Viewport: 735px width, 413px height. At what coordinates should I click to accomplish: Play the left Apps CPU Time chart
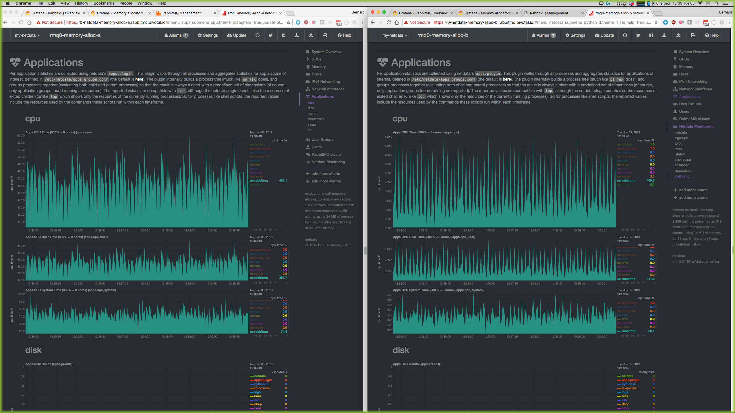(x=260, y=230)
